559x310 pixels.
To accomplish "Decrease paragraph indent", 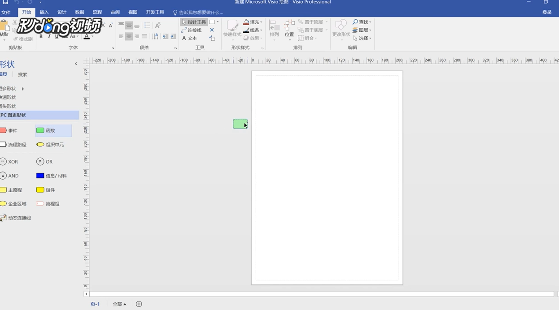I will coord(165,36).
